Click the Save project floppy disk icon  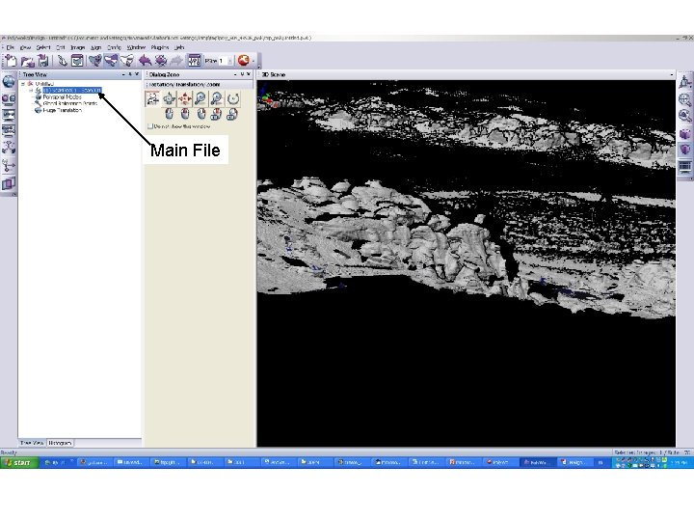click(43, 60)
